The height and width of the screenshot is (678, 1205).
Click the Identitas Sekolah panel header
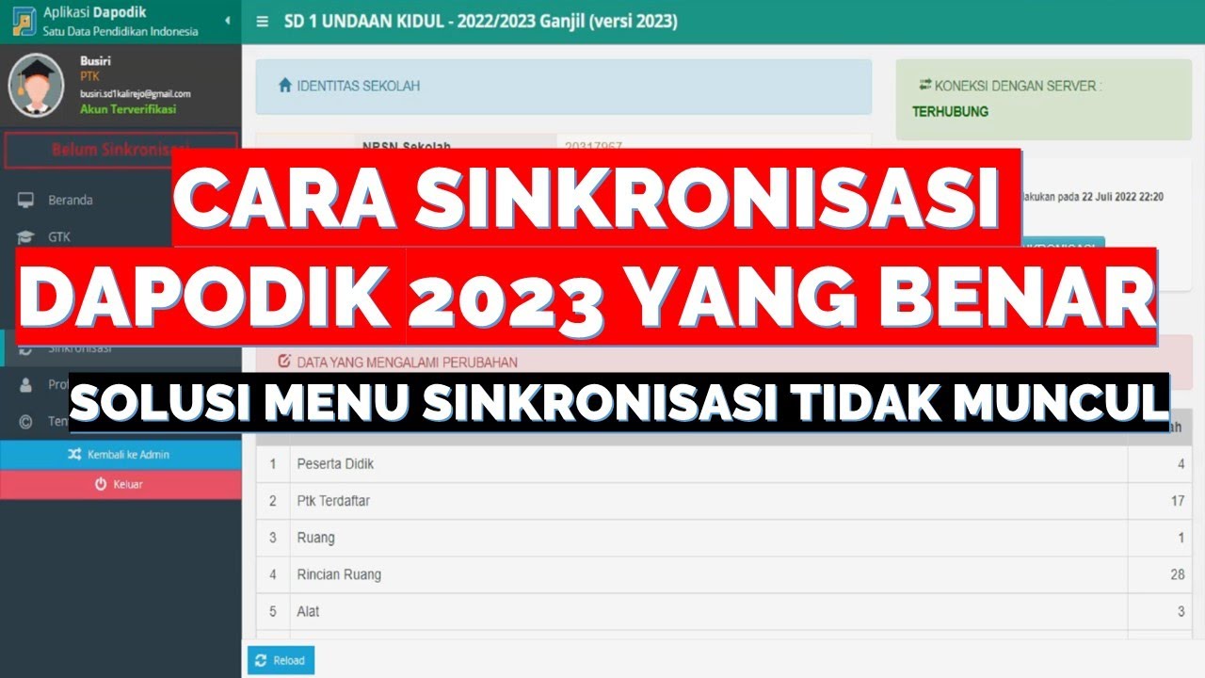[x=563, y=88]
